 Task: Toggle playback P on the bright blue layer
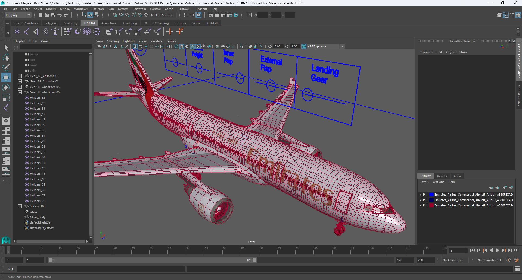click(424, 195)
